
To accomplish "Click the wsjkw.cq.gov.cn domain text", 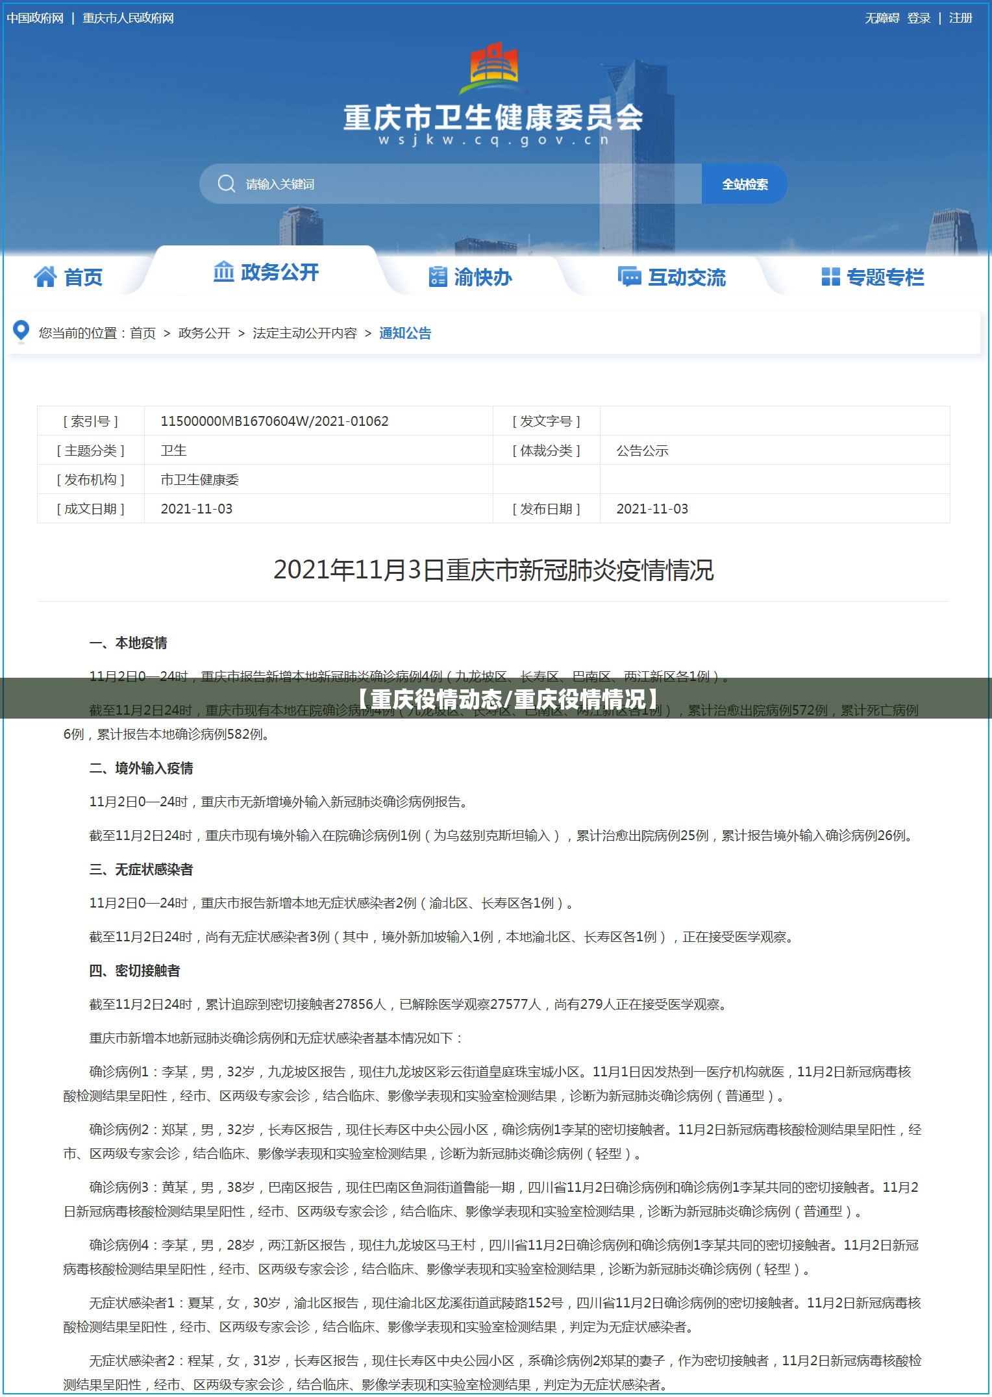I will click(493, 140).
